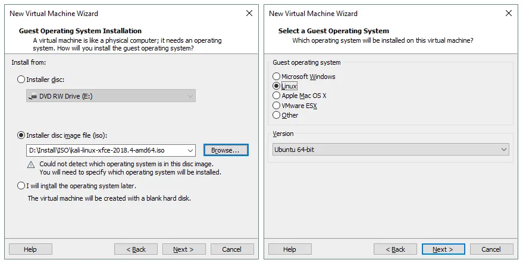Viewport: 523px width, 263px height.
Task: Select VMware ESX guest OS option
Action: [x=276, y=106]
